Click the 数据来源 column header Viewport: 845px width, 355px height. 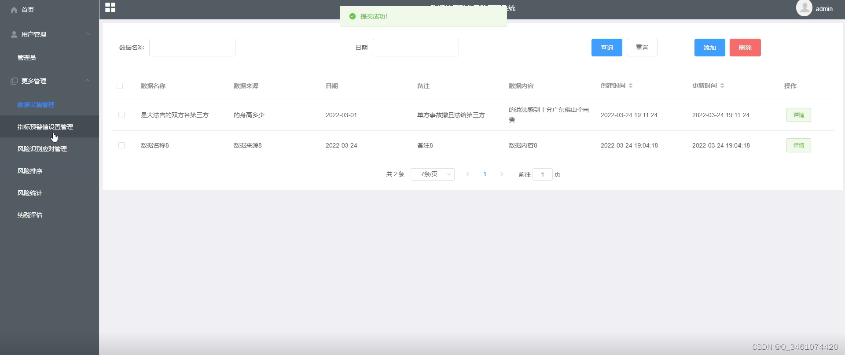(246, 86)
